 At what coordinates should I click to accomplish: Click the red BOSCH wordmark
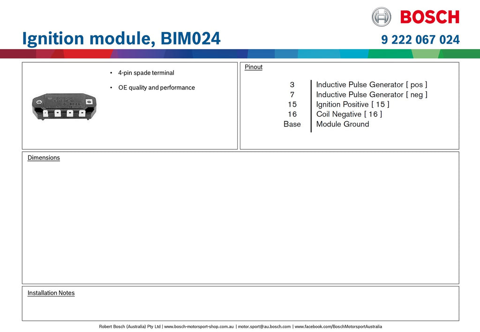(x=430, y=17)
